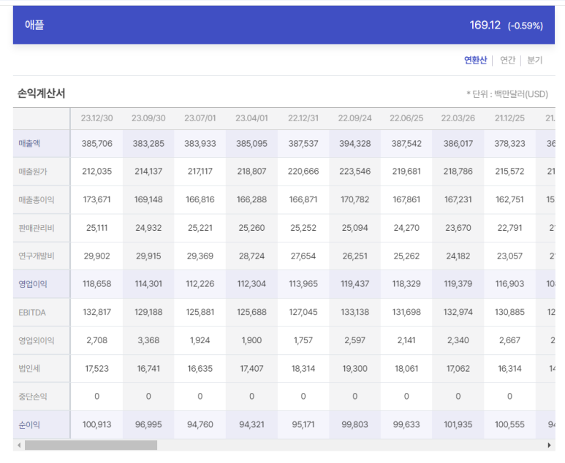This screenshot has height=463, width=565.
Task: Click the 23.12/30 column header
Action: coord(96,118)
